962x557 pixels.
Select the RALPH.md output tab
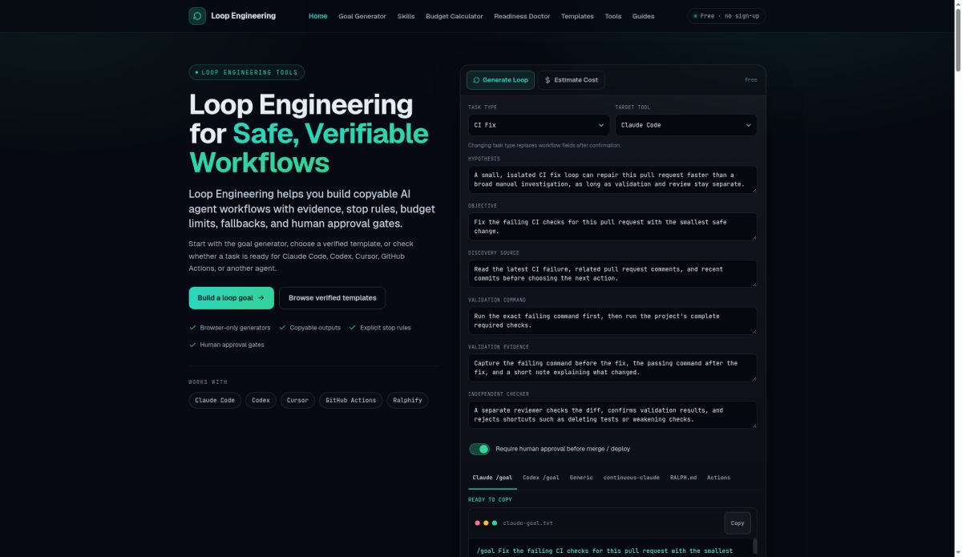[683, 478]
